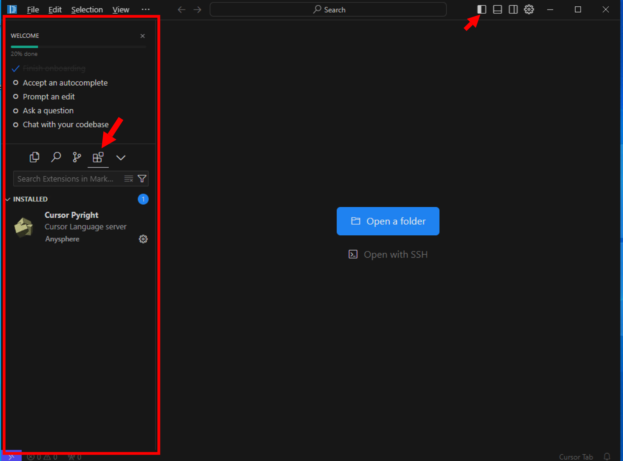Viewport: 623px width, 461px height.
Task: Open Cursor settings gear in title bar
Action: (529, 9)
